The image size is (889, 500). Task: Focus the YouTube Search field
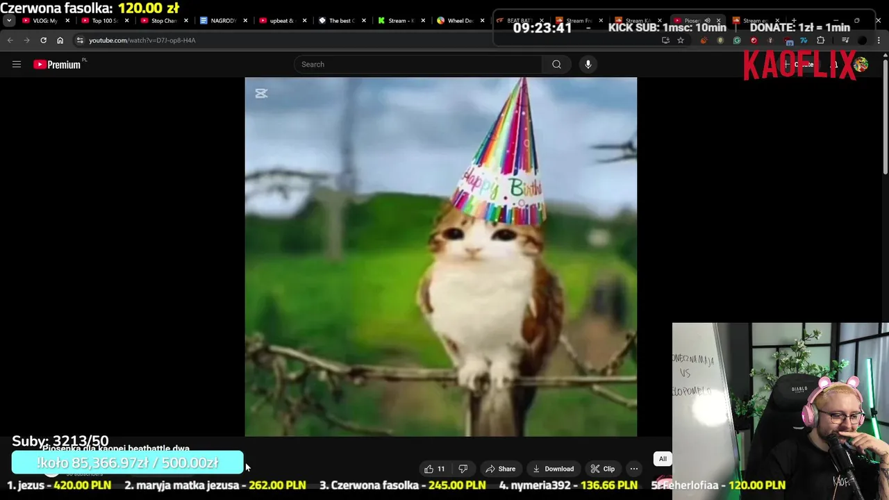417,65
